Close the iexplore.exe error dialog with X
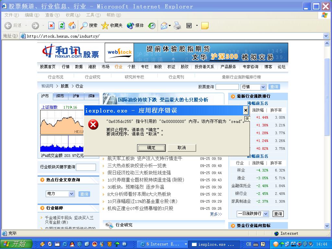The width and height of the screenshot is (332, 249). [x=246, y=110]
